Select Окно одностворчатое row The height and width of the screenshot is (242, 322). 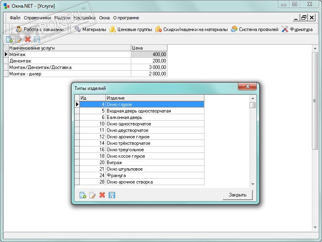click(139, 124)
